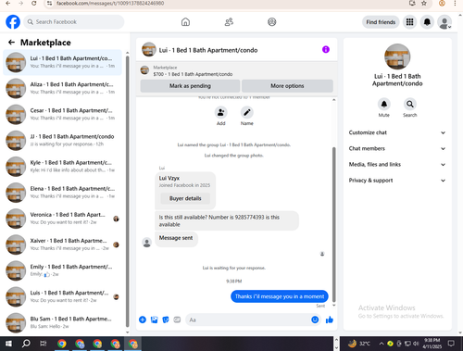Click the 'Is this still available?' message
The width and height of the screenshot is (463, 351).
[227, 220]
